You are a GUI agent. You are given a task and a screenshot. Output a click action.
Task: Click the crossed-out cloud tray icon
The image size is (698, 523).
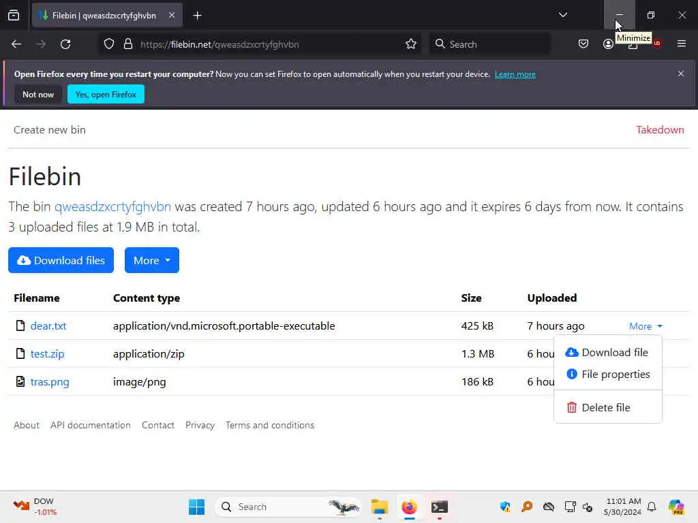(549, 507)
